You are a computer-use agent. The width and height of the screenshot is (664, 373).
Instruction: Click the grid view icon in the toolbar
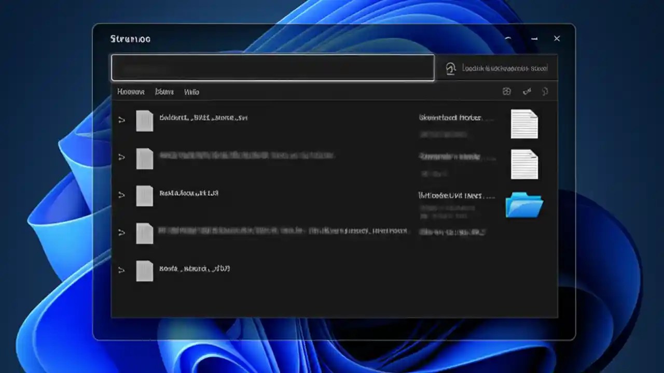coord(507,91)
